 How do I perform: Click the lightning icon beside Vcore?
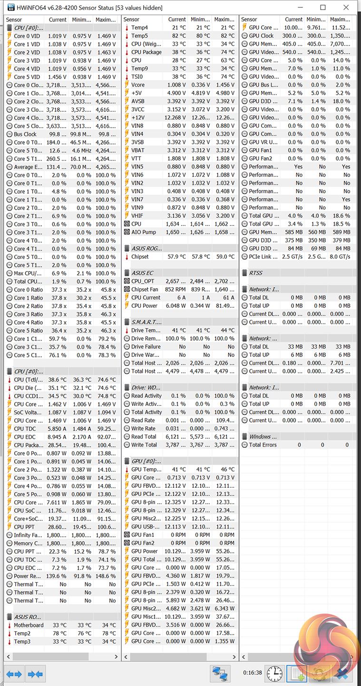click(127, 85)
